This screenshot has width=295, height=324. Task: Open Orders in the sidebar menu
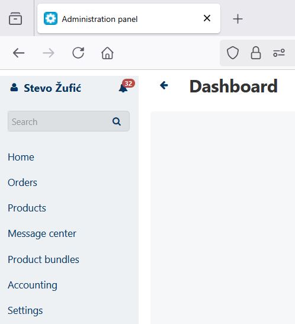(x=23, y=182)
